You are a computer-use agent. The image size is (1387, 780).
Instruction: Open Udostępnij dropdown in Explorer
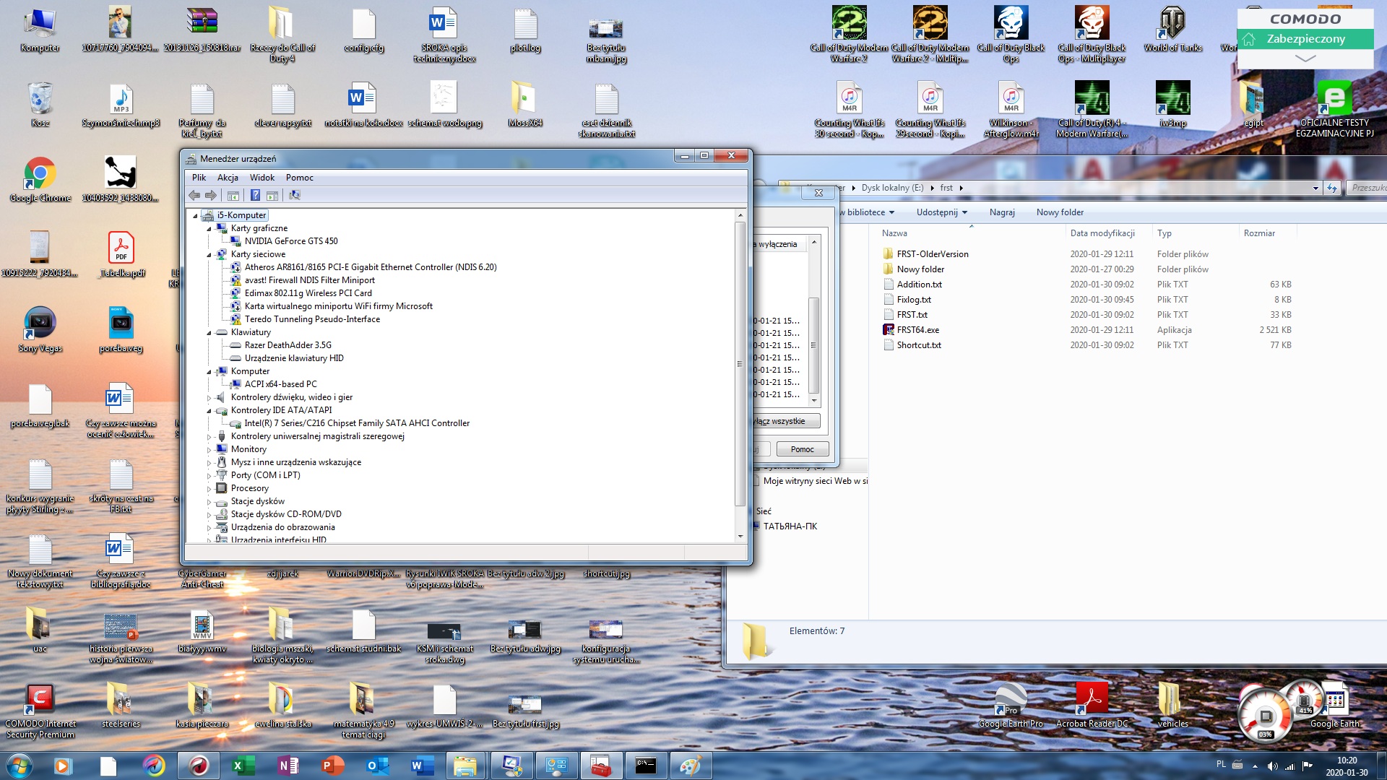pos(942,212)
